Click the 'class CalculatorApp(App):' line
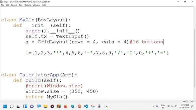This screenshot has height=110, width=196. click(39, 75)
